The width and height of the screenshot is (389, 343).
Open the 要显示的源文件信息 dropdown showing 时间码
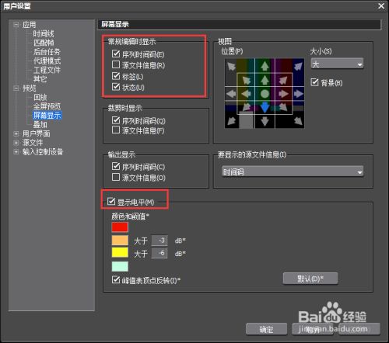tap(293, 171)
